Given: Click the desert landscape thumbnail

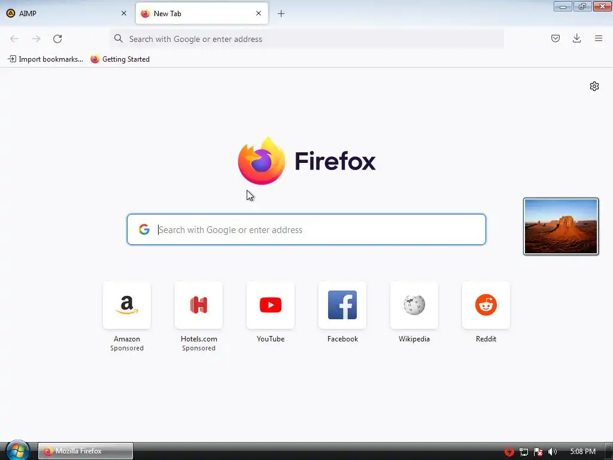Looking at the screenshot, I should pyautogui.click(x=560, y=226).
